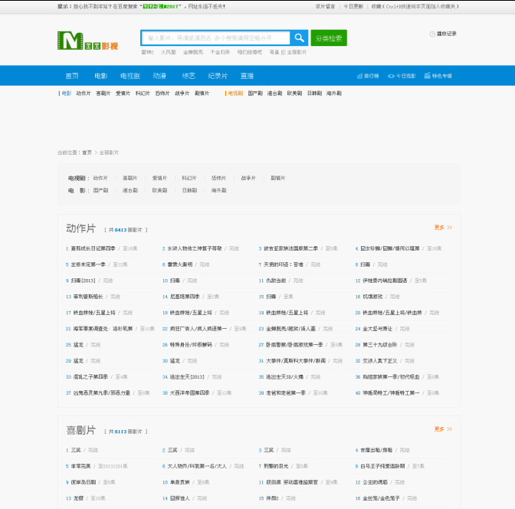The image size is (515, 509).
Task: Open comedy item 5 非常完美
Action: [x=80, y=466]
